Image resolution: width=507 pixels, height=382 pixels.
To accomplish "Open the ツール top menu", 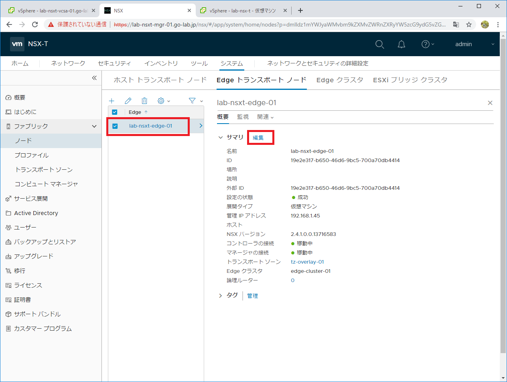I will (199, 63).
